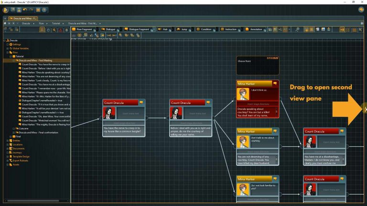
Task: Open Documents in the navigator tree
Action: pos(19,149)
